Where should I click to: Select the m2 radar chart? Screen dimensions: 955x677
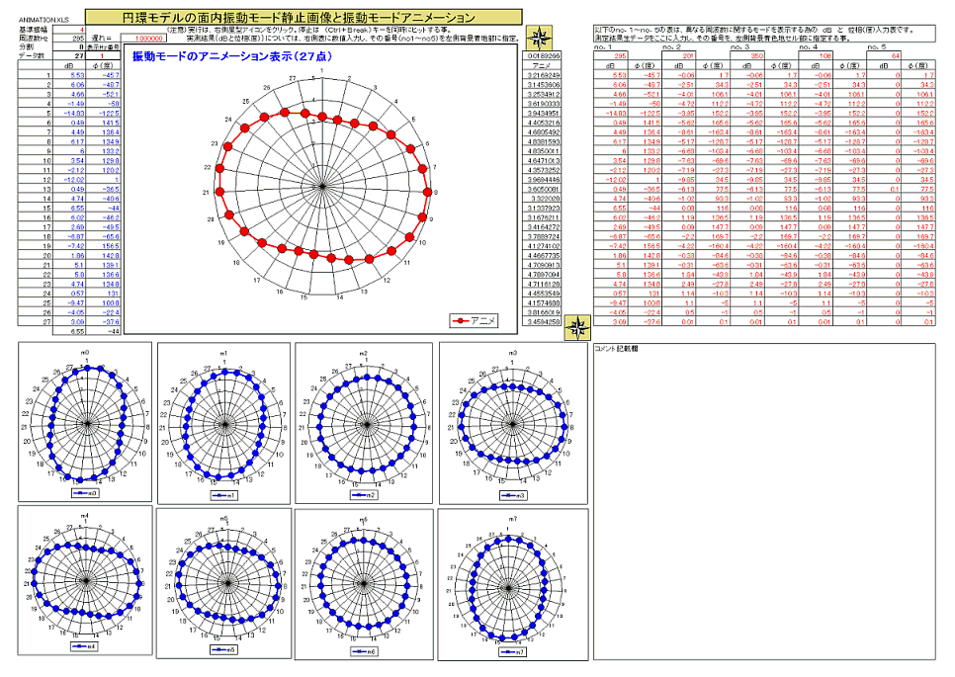[x=364, y=419]
